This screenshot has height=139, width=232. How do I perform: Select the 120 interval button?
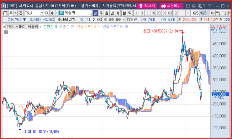point(175,13)
